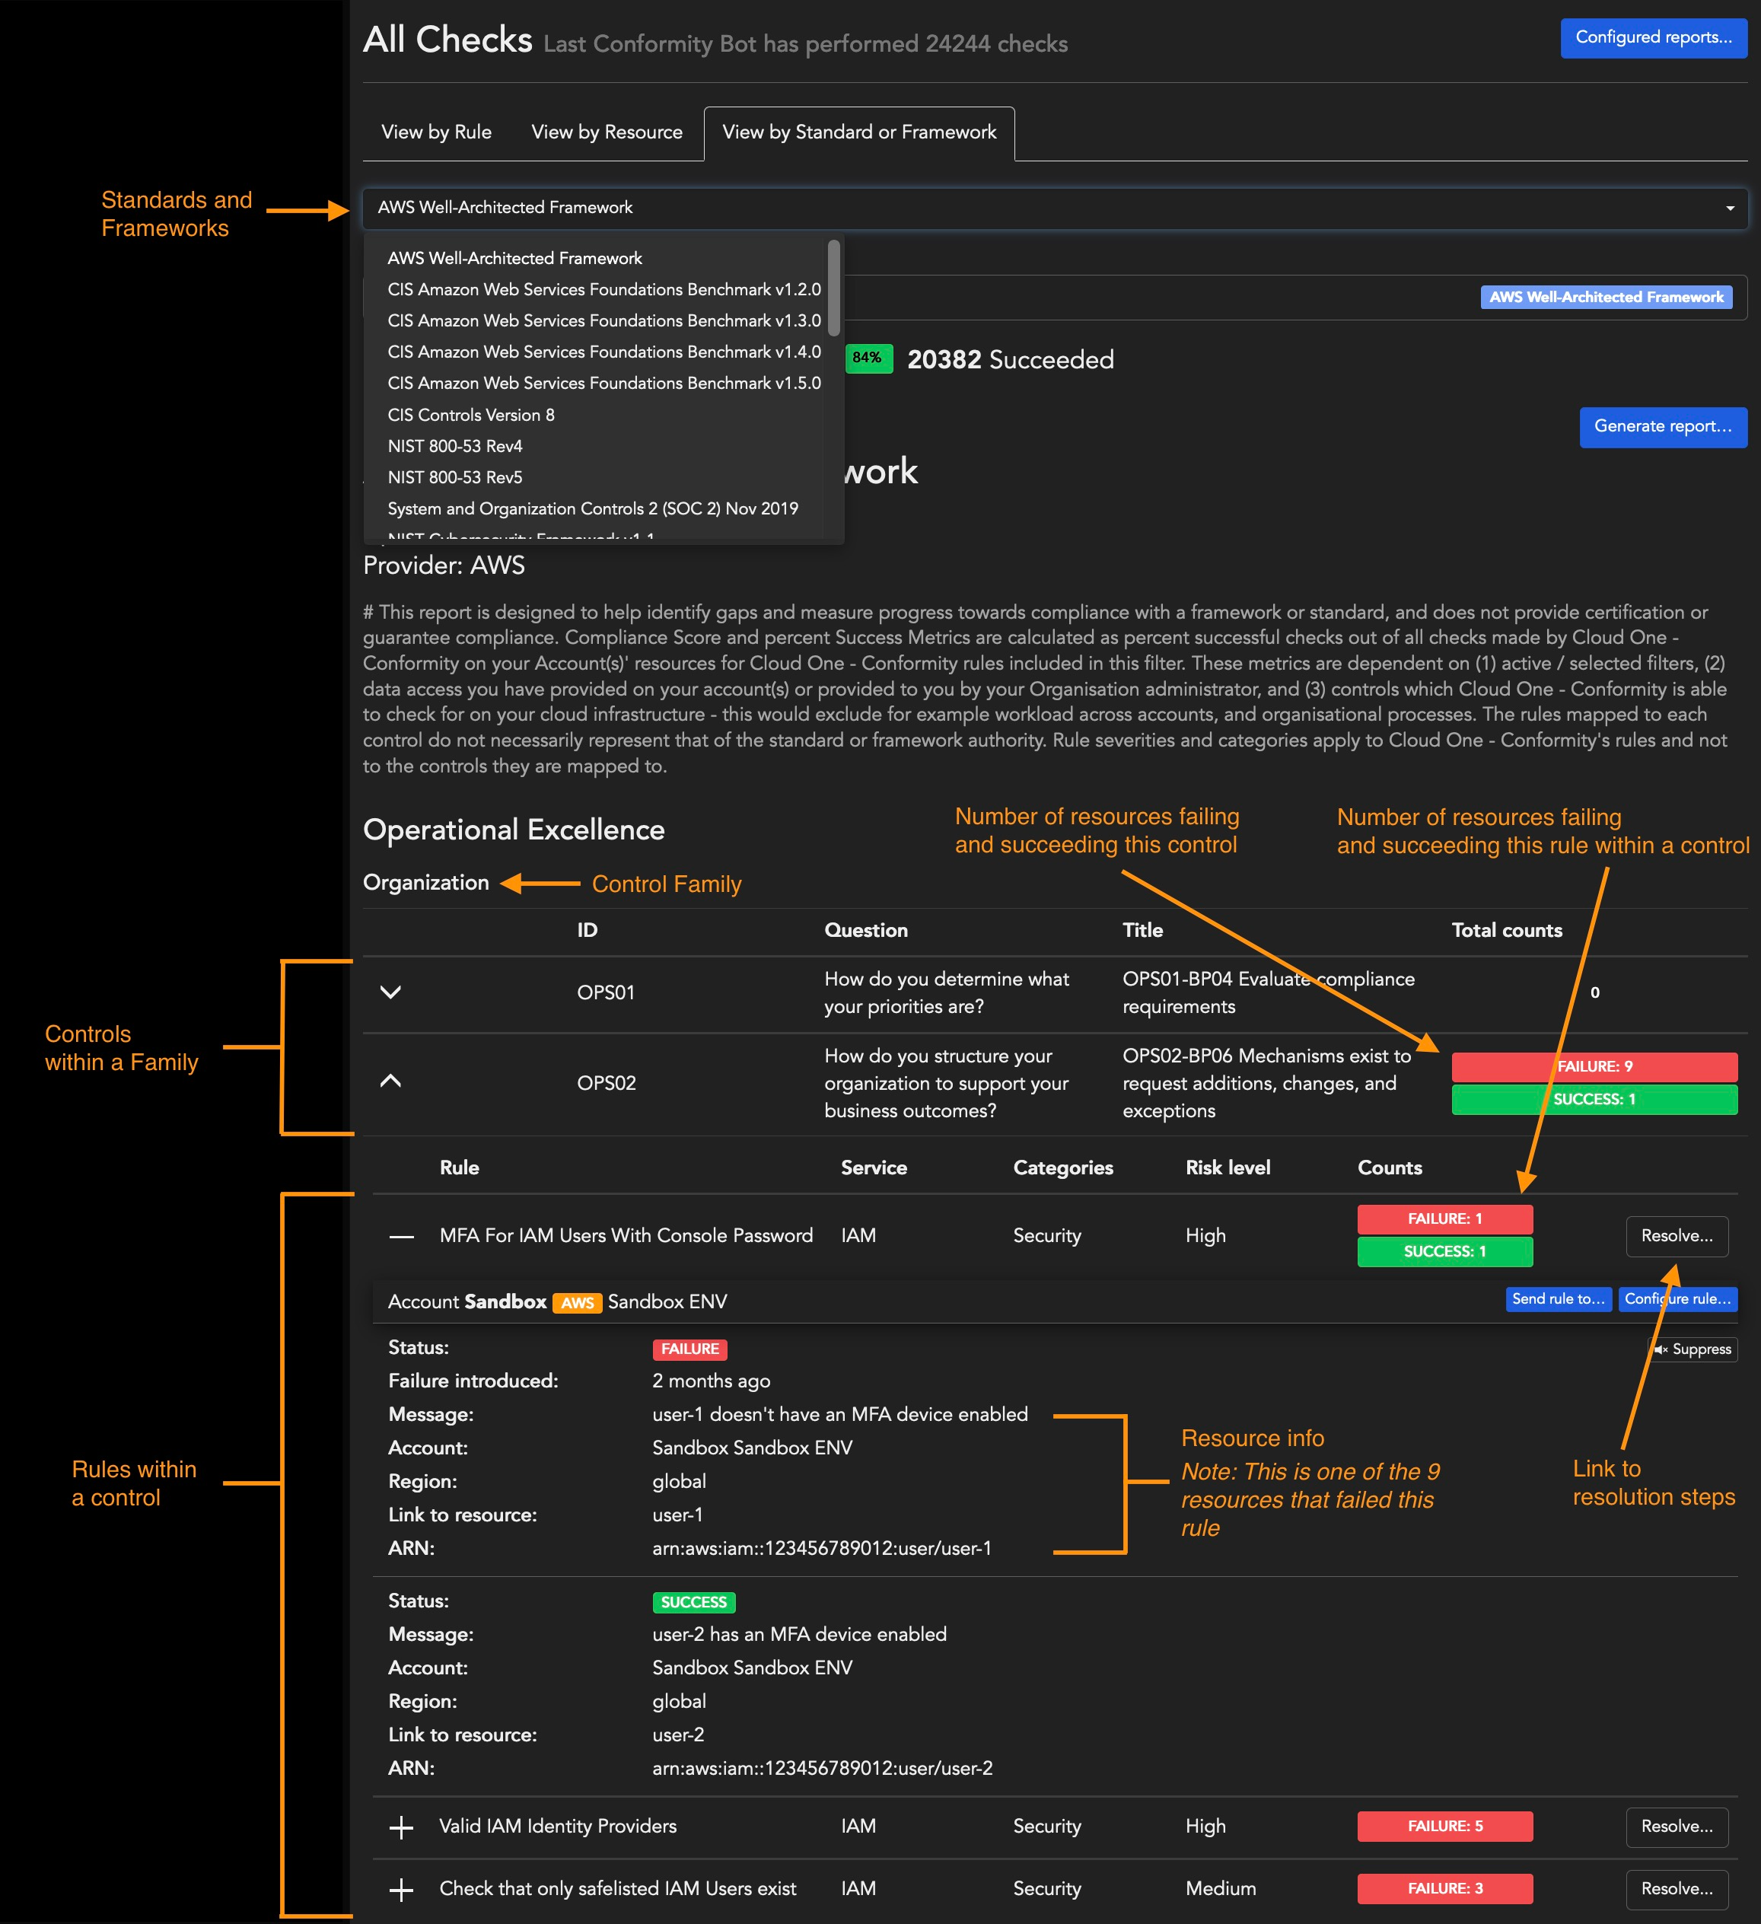Click the AWS badge next to Sandbox account

point(577,1301)
